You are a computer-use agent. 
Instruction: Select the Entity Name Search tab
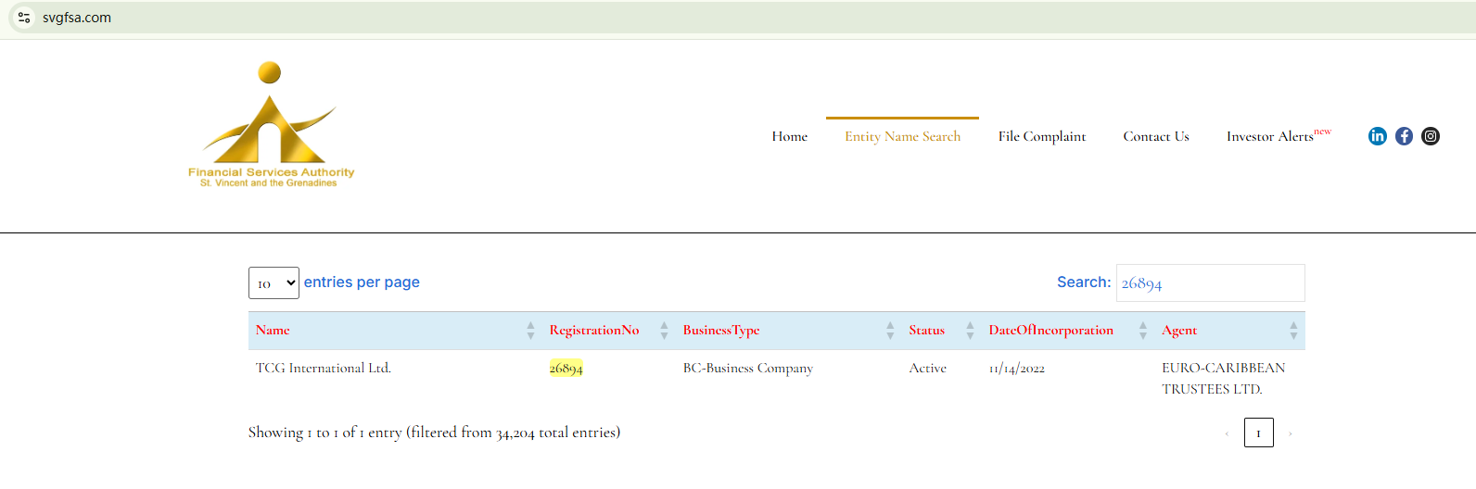point(902,136)
